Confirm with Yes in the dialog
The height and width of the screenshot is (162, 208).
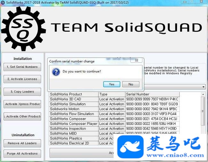point(112,84)
